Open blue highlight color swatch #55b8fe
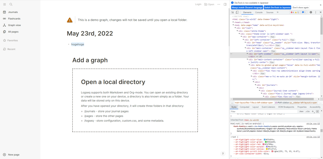 [x=265, y=140]
